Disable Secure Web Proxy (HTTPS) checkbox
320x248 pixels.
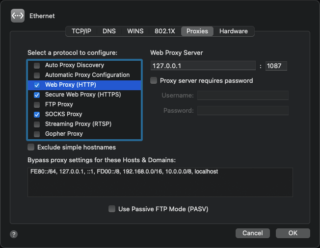tap(37, 95)
